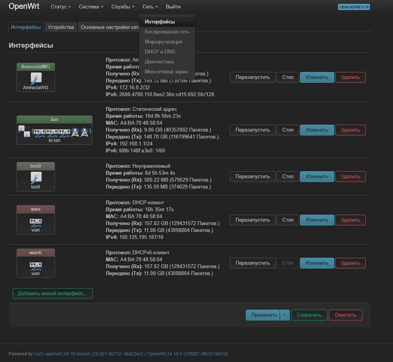
Task: Collapse the Сеть dropdown menu
Action: point(150,7)
